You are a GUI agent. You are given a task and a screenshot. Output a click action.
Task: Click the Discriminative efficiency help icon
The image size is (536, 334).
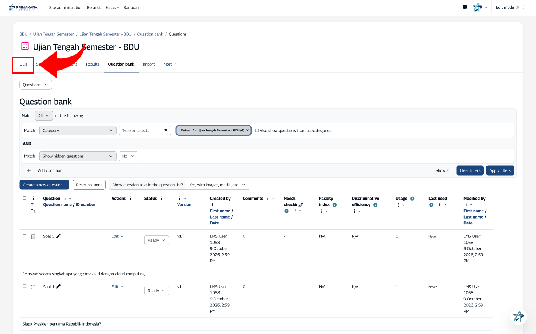[375, 205]
